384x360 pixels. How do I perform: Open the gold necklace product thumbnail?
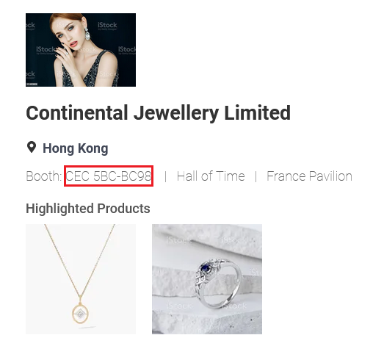click(81, 279)
